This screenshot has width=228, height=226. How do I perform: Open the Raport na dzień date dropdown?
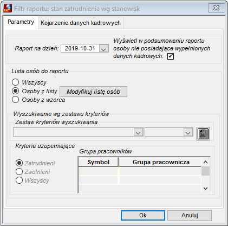pos(103,49)
